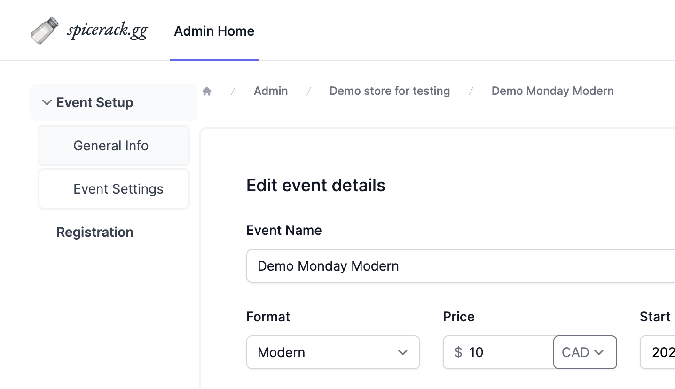Focus the Event Name text field
Screen dimensions: 675x389
click(461, 266)
